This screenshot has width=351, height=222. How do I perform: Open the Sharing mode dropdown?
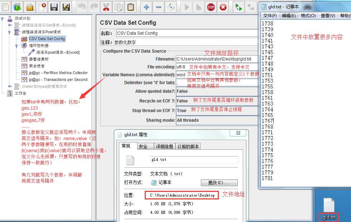[217, 120]
